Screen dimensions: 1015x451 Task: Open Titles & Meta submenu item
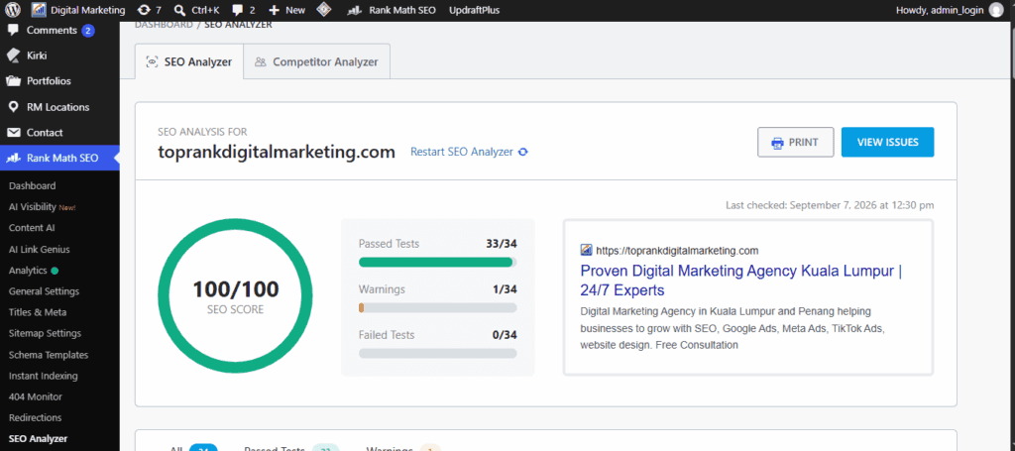tap(38, 312)
